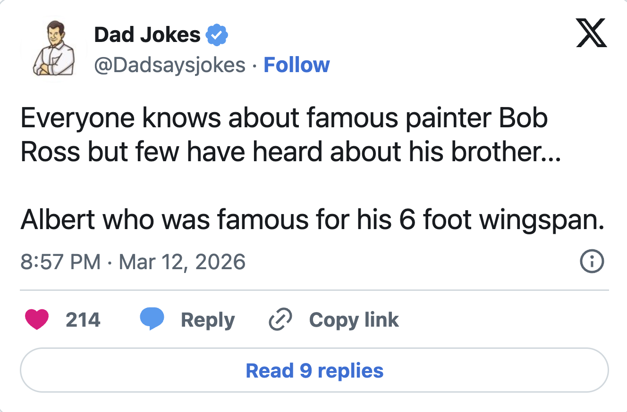
Task: Click the chain link icon
Action: tap(280, 320)
